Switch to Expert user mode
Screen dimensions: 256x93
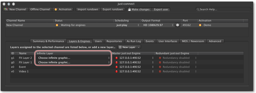(161, 10)
